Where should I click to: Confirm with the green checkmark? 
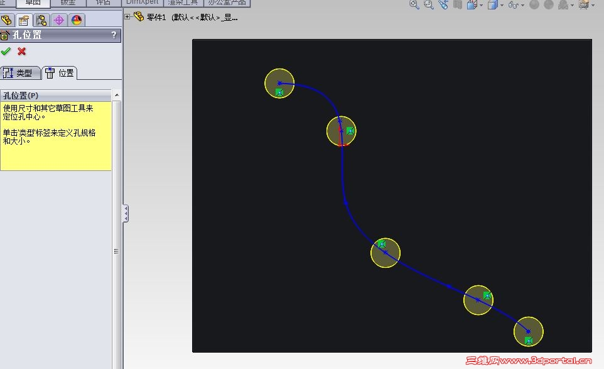click(x=6, y=52)
